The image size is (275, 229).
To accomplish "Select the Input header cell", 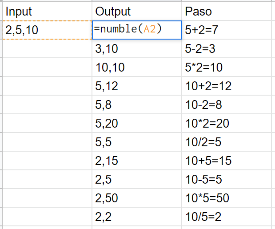I will point(47,11).
